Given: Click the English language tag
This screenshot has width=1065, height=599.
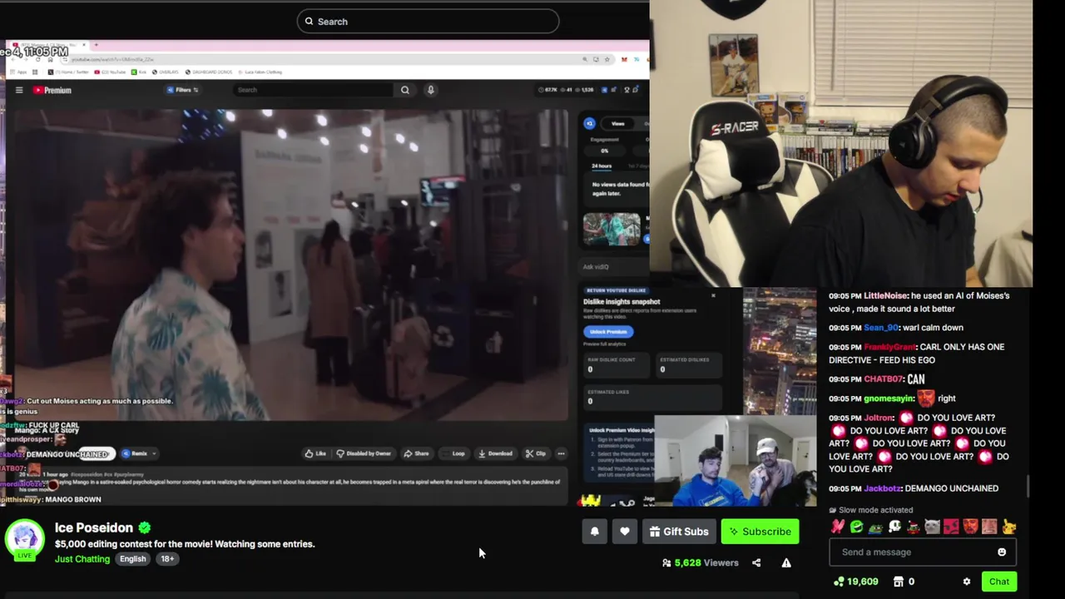Looking at the screenshot, I should click(132, 559).
